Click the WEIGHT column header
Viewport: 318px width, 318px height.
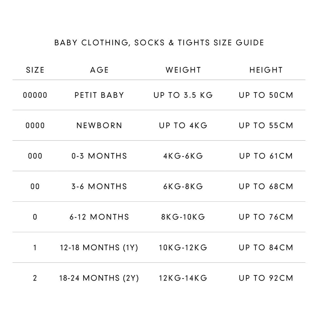pyautogui.click(x=183, y=70)
